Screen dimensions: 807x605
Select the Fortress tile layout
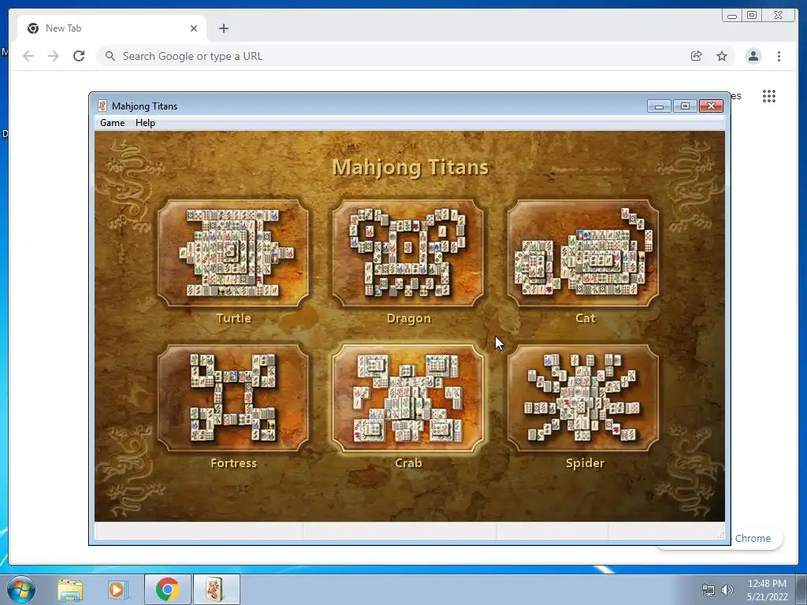pyautogui.click(x=233, y=398)
